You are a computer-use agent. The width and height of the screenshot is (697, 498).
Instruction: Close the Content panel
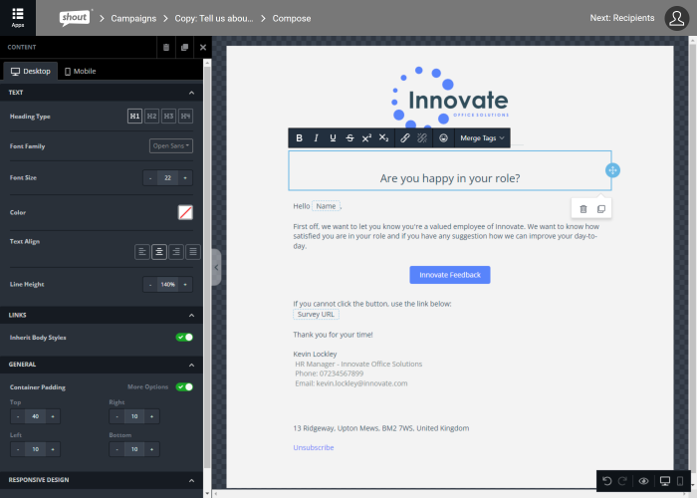pyautogui.click(x=203, y=47)
